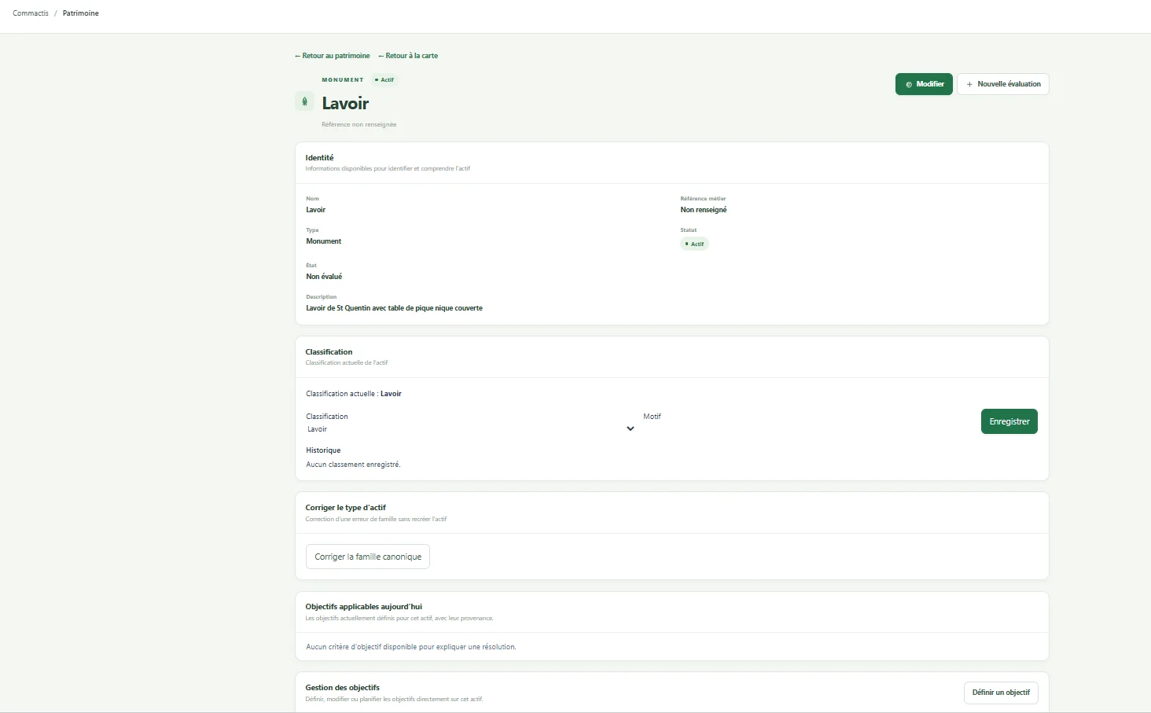Open the Classification dropdown showing Lavoir
The height and width of the screenshot is (713, 1151).
pyautogui.click(x=470, y=429)
